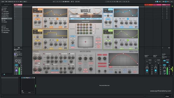Click the filter serial/parallel routing icon

(x=36, y=63)
